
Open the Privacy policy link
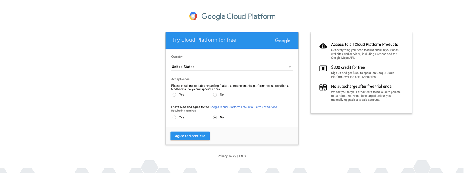(x=227, y=156)
